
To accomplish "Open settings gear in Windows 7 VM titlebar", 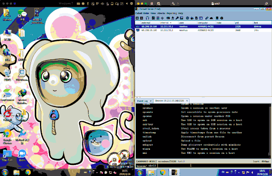I will (132, 3).
